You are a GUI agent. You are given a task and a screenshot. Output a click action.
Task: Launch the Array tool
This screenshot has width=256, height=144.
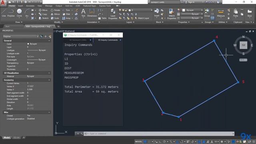[x=66, y=18]
